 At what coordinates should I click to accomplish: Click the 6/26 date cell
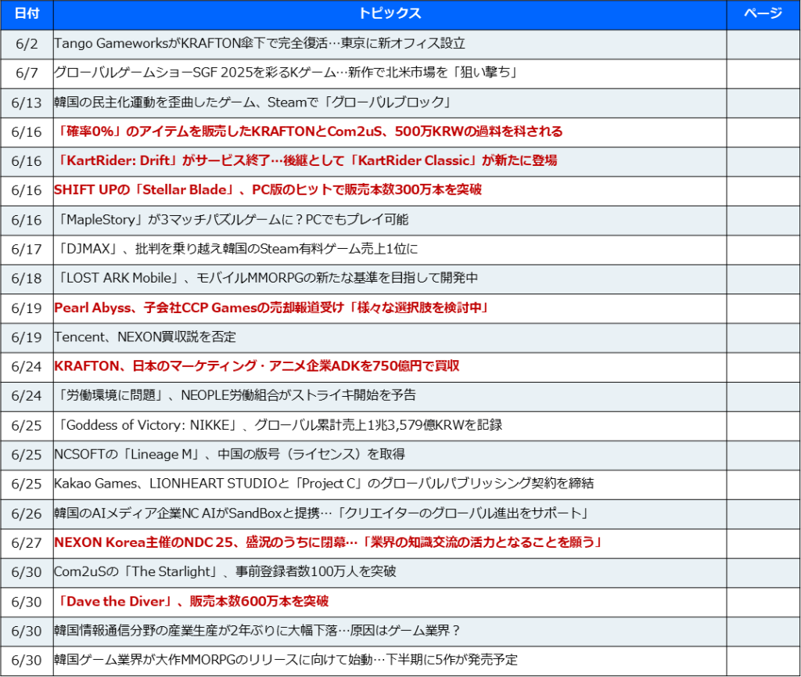(x=27, y=513)
